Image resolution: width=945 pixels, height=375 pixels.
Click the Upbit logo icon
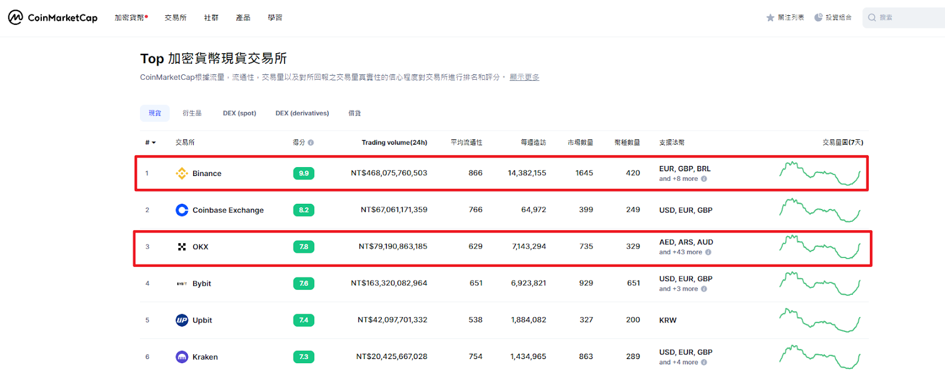[182, 320]
